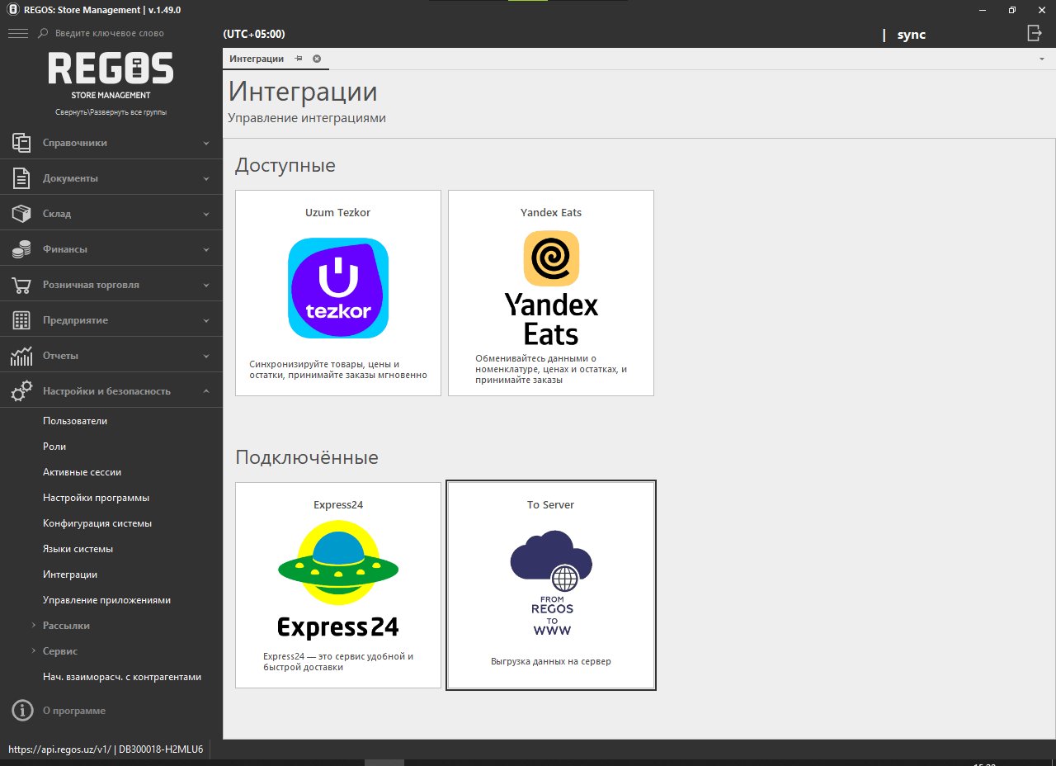Image resolution: width=1056 pixels, height=766 pixels.
Task: Pin the Интеграции tab
Action: pyautogui.click(x=299, y=59)
